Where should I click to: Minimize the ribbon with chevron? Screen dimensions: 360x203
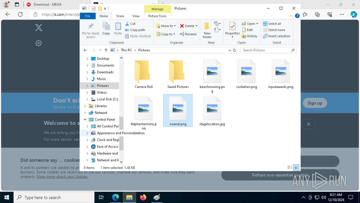coord(291,16)
